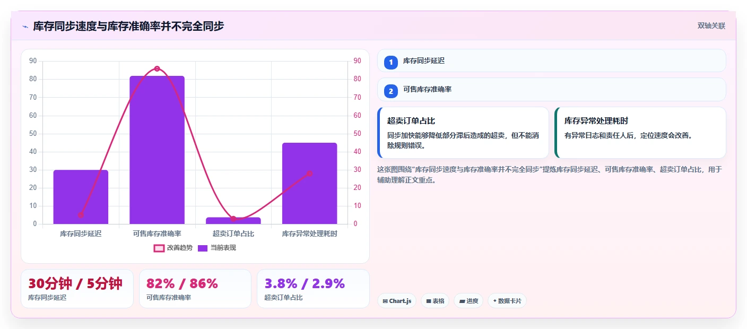Click x-axis label 库存异常处理耗时
Viewport: 747px width, 329px height.
[x=309, y=233]
